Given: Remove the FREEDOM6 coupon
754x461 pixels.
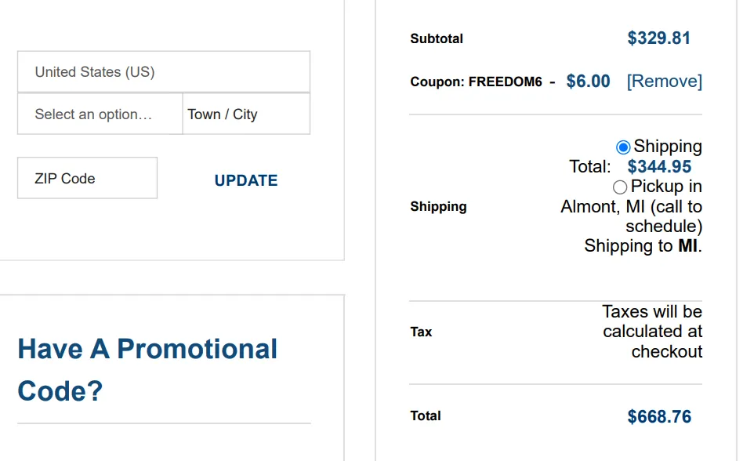Looking at the screenshot, I should (664, 82).
